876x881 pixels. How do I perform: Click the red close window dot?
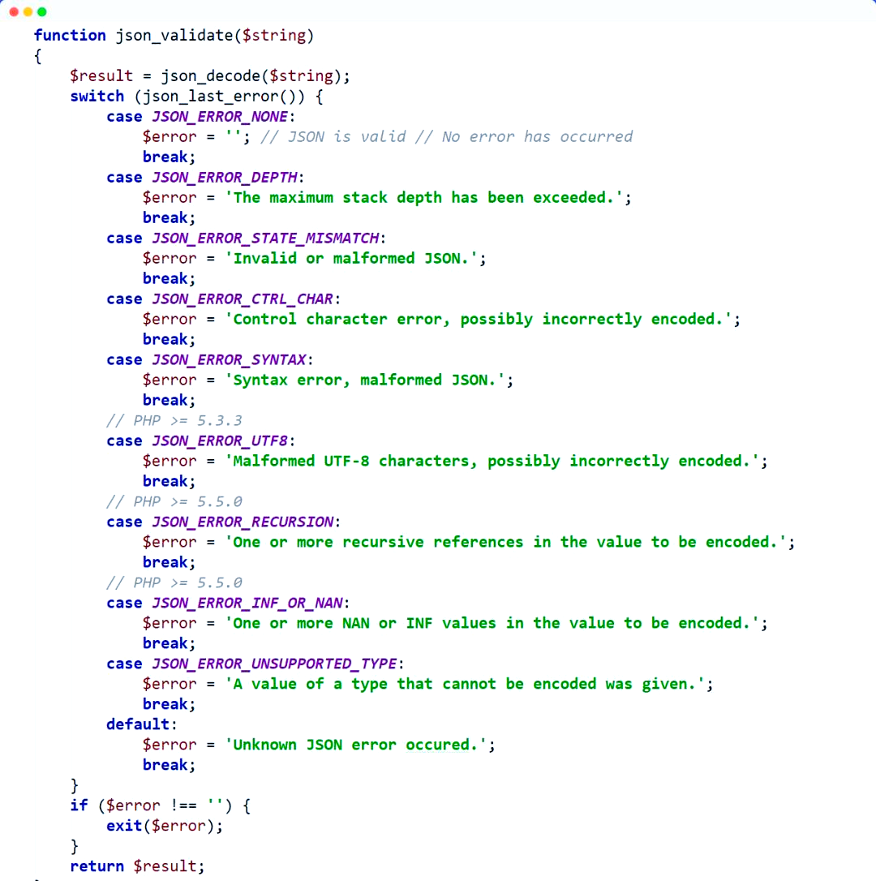tap(14, 12)
